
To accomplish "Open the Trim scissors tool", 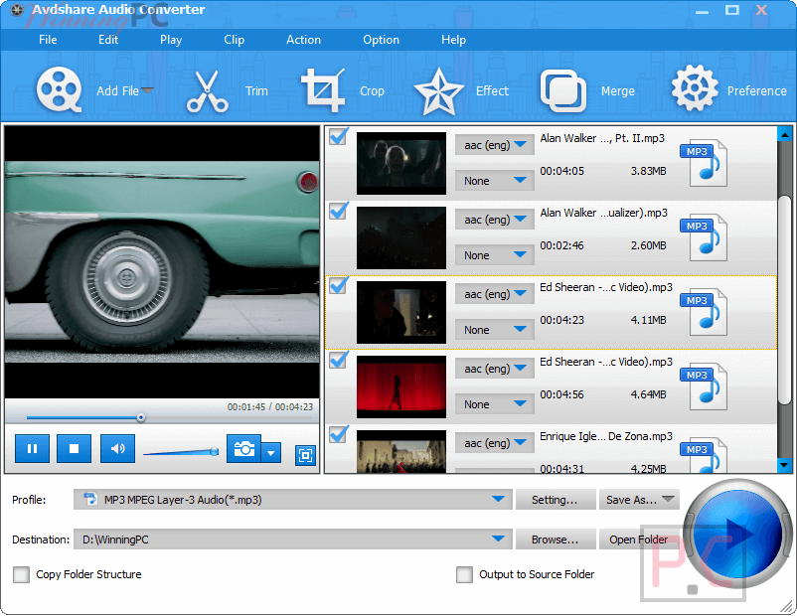I will 207,91.
